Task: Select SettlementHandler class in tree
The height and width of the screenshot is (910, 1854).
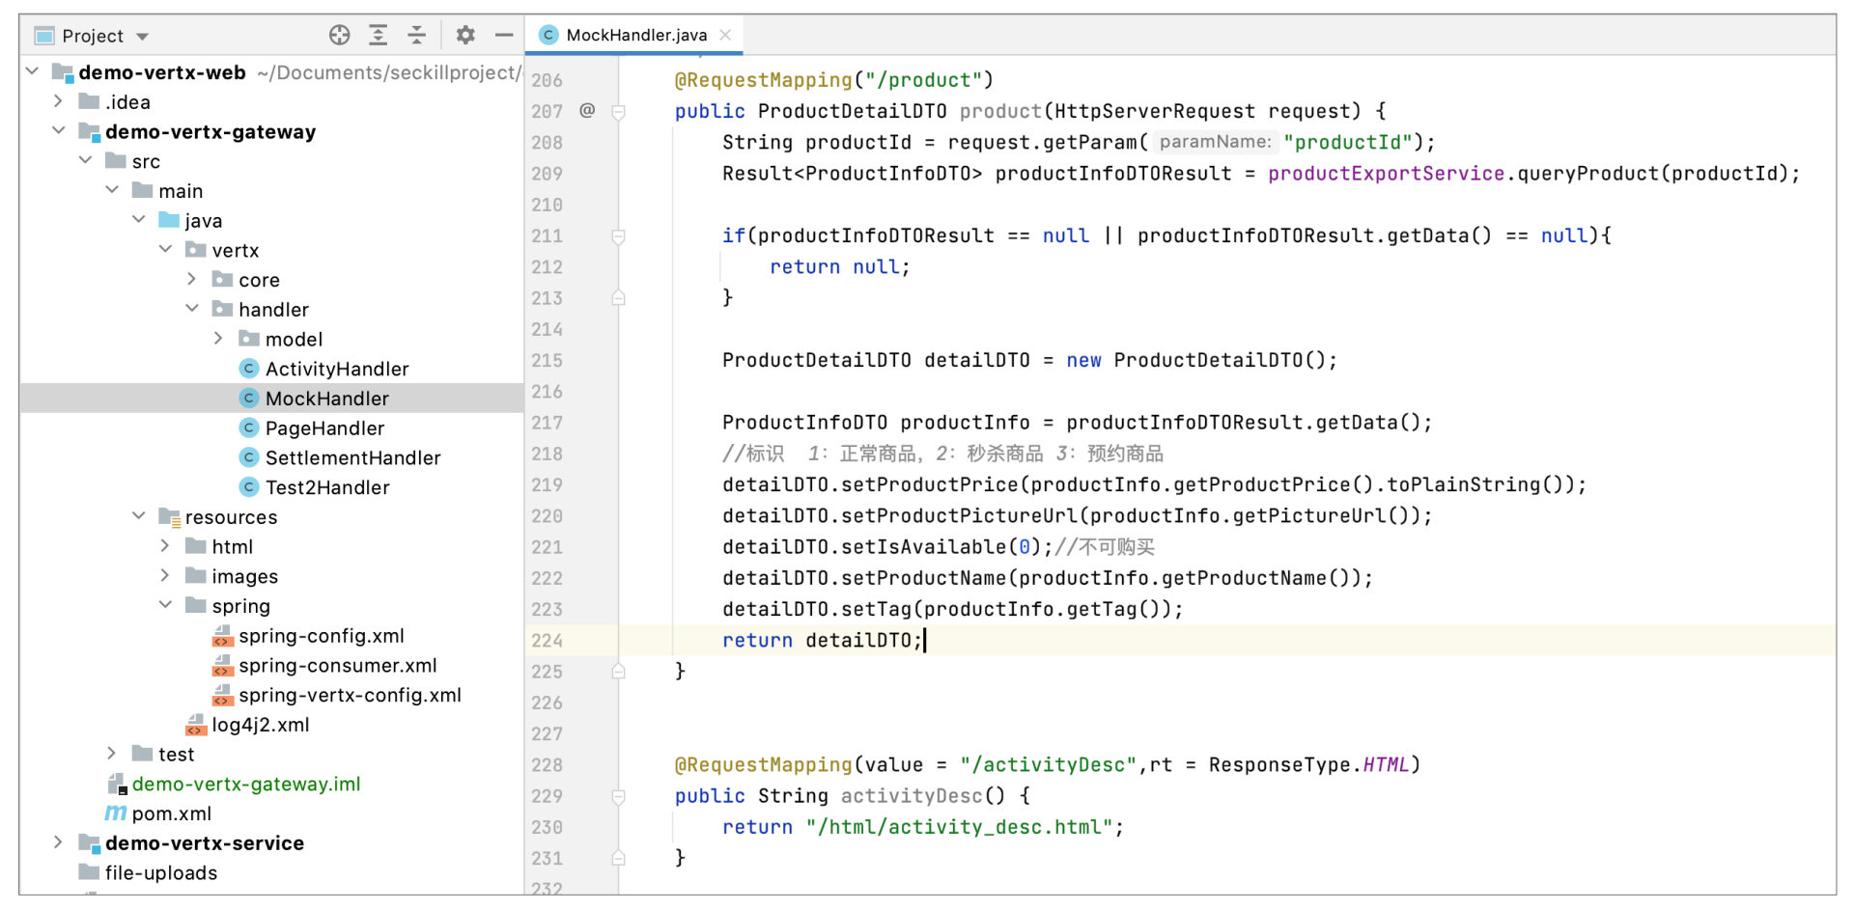Action: (352, 457)
